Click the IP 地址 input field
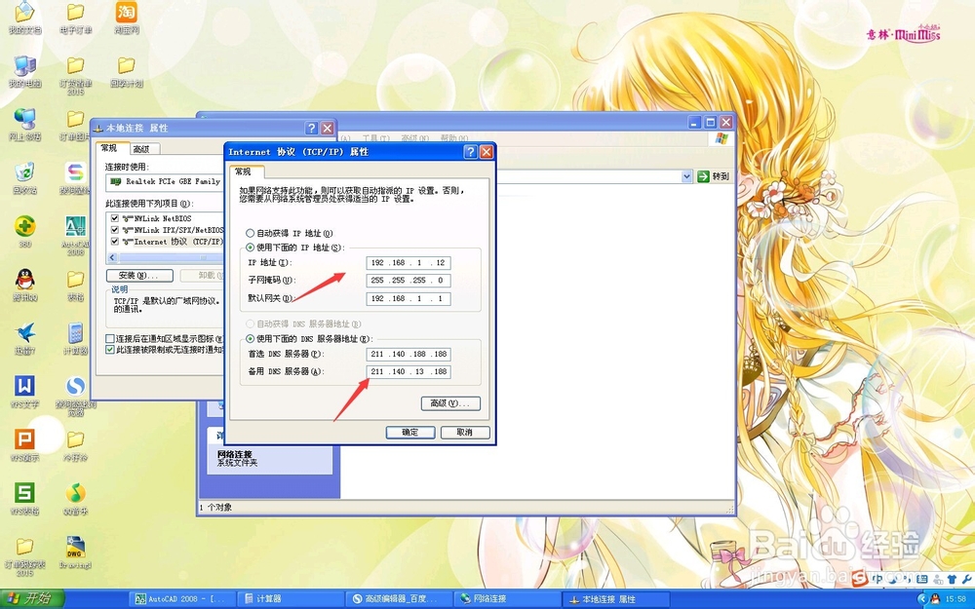 click(x=408, y=263)
